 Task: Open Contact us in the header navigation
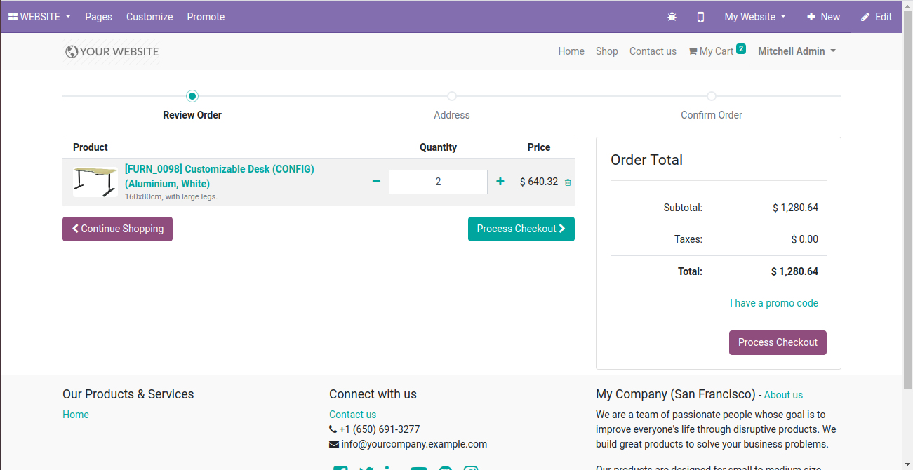(x=653, y=51)
